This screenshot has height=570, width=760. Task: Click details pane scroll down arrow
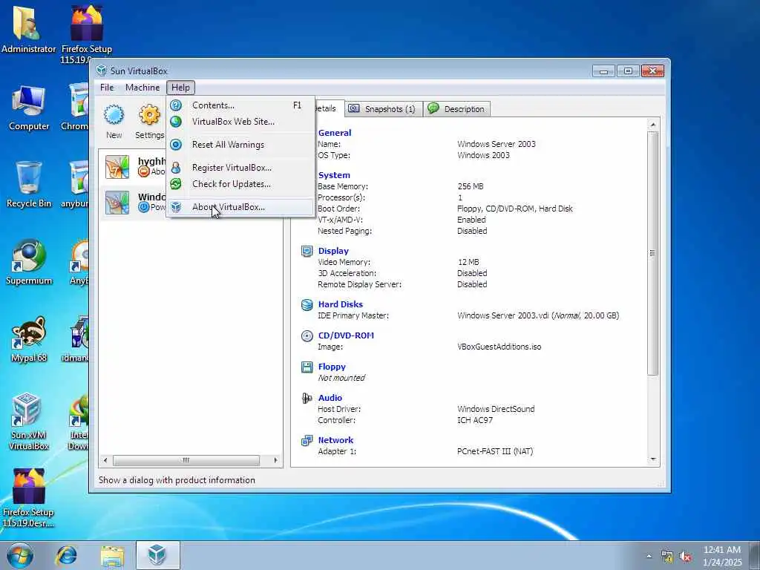click(653, 459)
